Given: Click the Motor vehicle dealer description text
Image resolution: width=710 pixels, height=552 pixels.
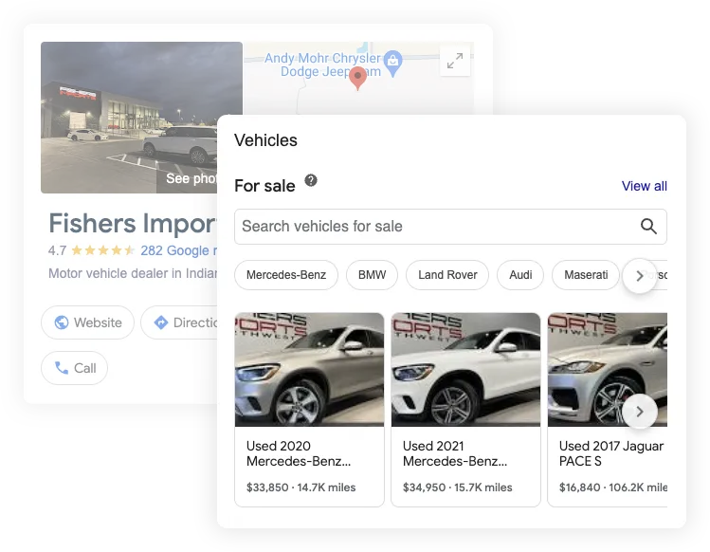Looking at the screenshot, I should tap(133, 273).
